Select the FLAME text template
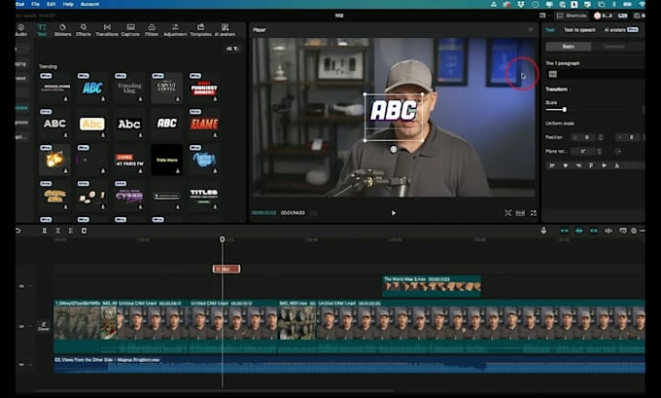Image resolution: width=661 pixels, height=398 pixels. (x=204, y=124)
